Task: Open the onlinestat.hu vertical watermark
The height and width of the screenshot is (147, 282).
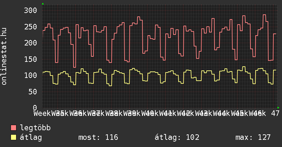Action: point(4,57)
